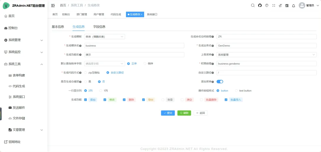
Task: Check the 批量删除 function checkbox
Action: 202,100
